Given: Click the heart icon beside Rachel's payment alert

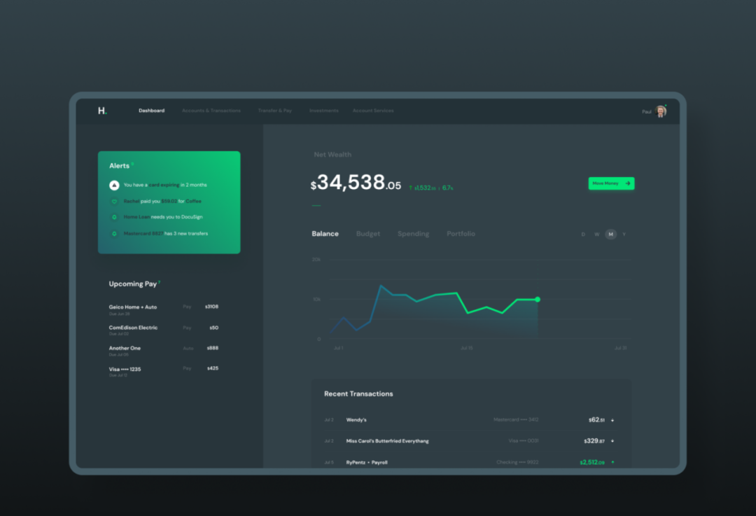Looking at the screenshot, I should pyautogui.click(x=114, y=201).
